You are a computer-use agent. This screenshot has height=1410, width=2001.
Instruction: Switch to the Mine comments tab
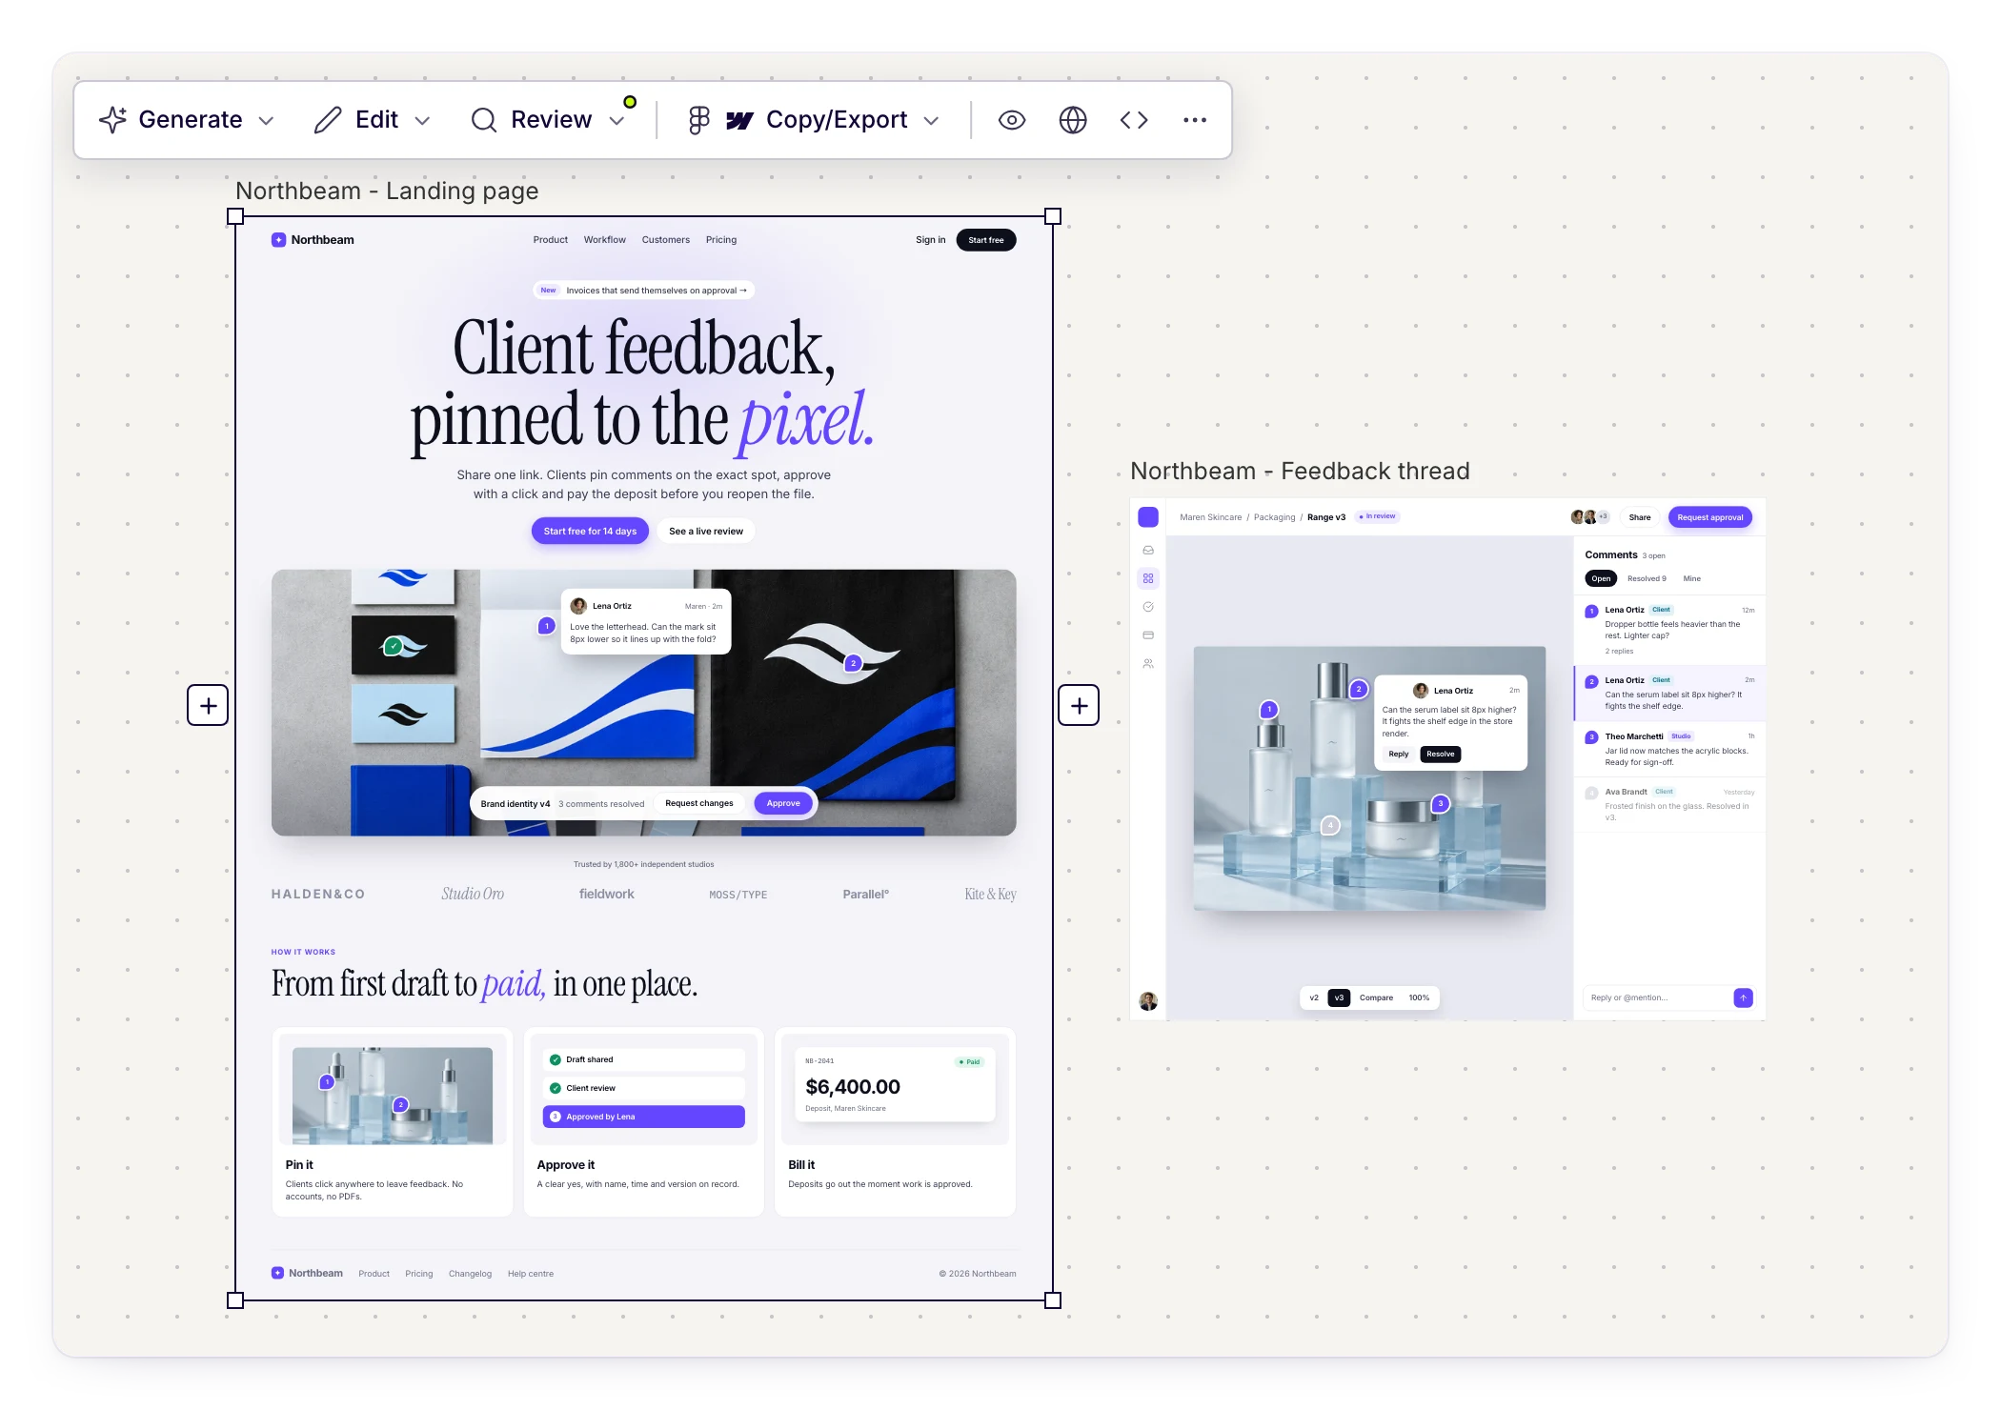pyautogui.click(x=1692, y=578)
